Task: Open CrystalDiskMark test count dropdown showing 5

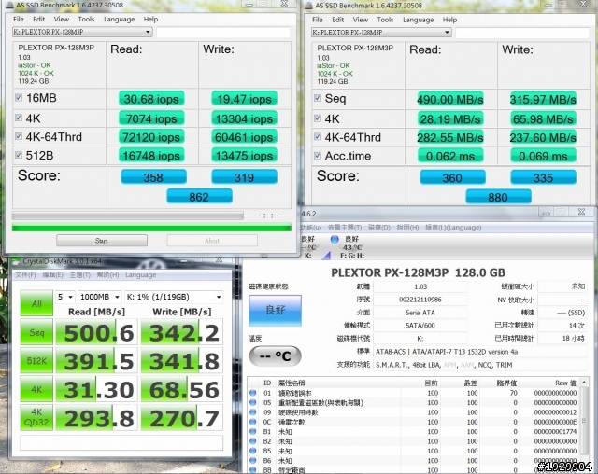Action: point(65,297)
